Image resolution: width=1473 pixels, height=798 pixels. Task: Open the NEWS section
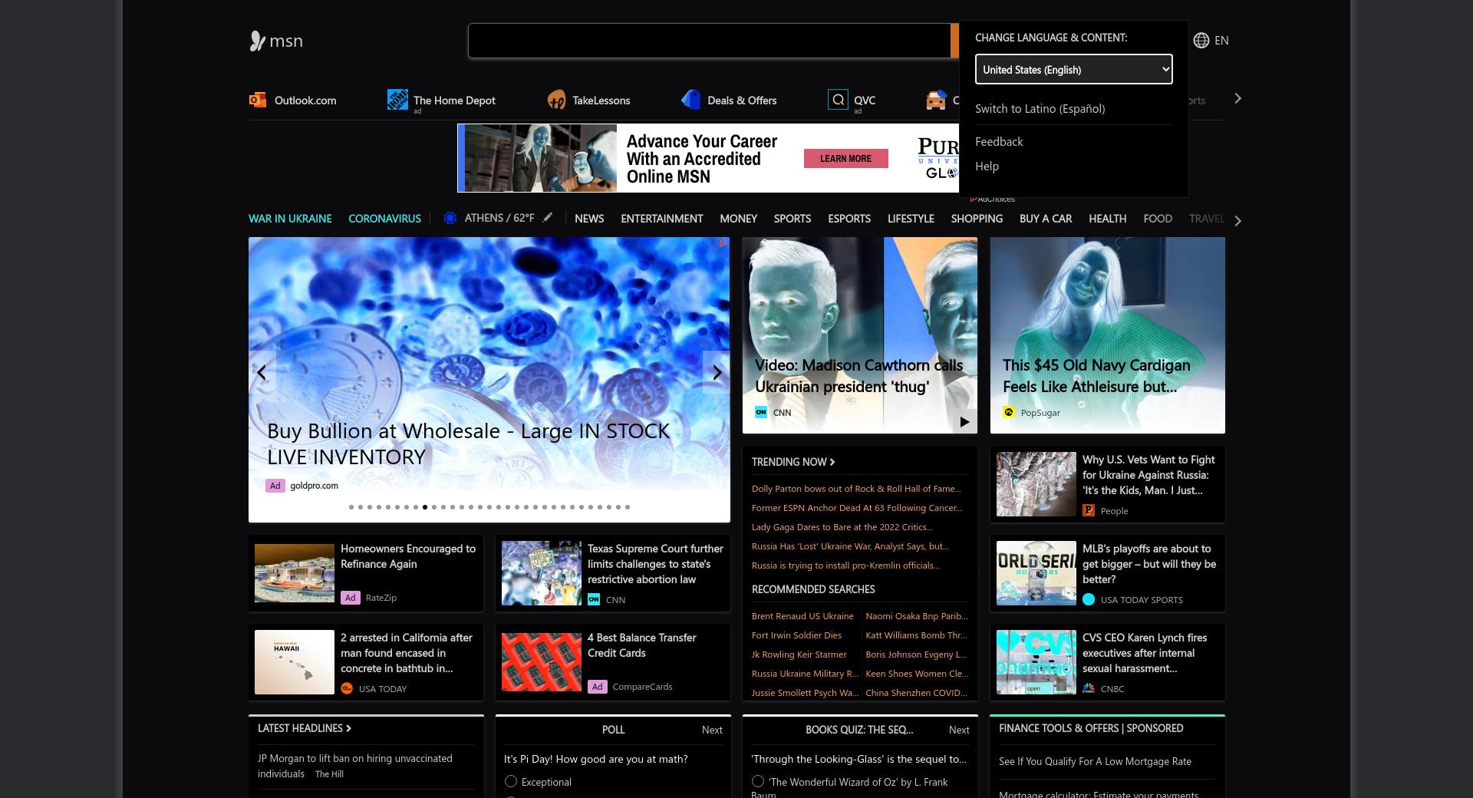(x=589, y=219)
